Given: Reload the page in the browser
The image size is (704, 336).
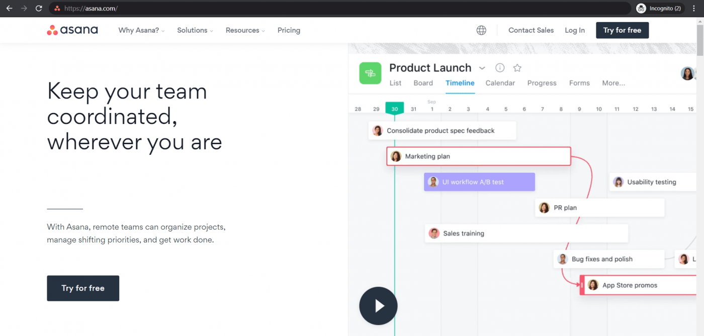Looking at the screenshot, I should click(39, 9).
